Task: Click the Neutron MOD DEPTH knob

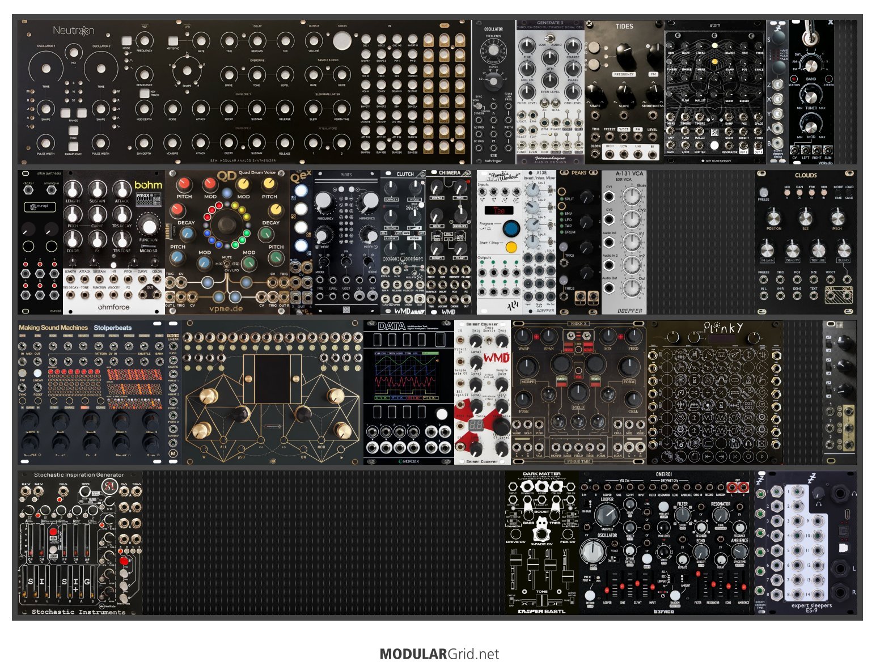Action: (144, 108)
